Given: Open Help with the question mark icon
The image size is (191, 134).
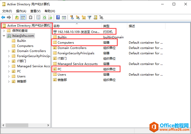Looking at the screenshot, I should [x=58, y=17].
